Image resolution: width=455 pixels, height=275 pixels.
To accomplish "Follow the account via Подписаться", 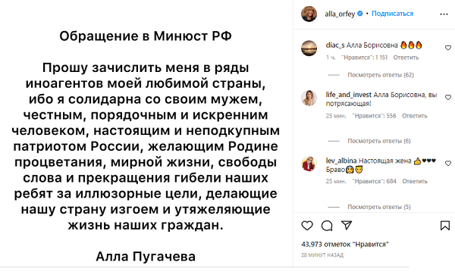I will coord(392,14).
